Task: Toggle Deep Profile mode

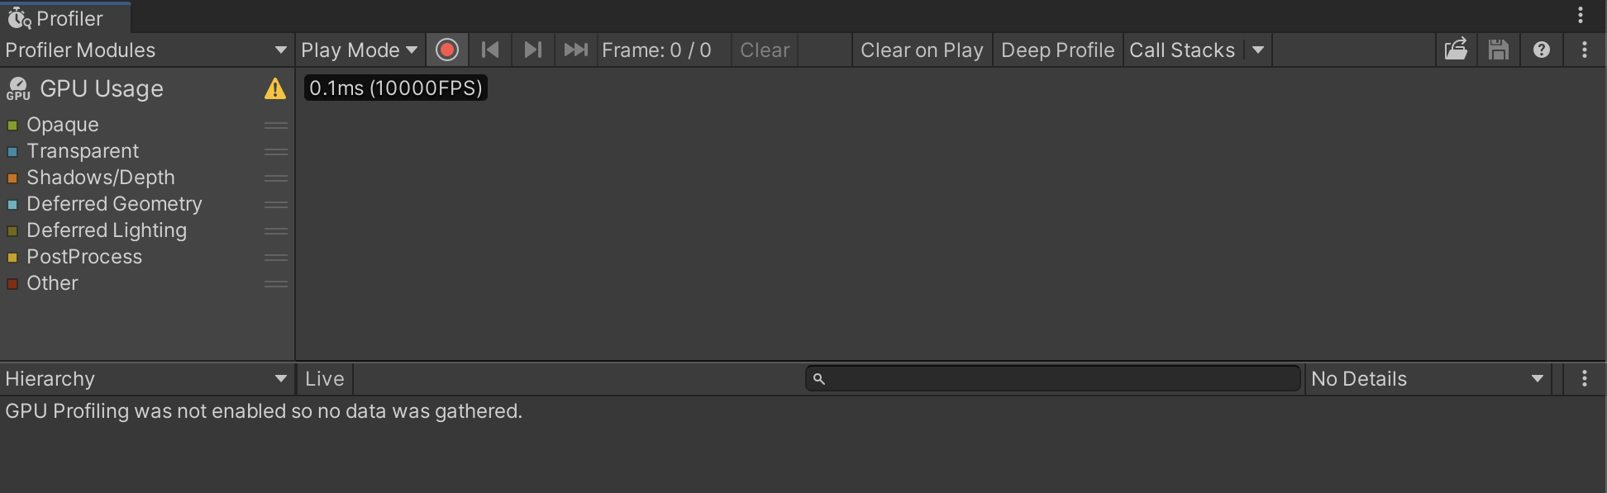Action: 1057,50
